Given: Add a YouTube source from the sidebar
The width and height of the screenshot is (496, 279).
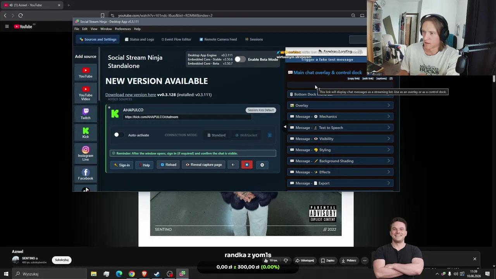Looking at the screenshot, I should click(86, 72).
